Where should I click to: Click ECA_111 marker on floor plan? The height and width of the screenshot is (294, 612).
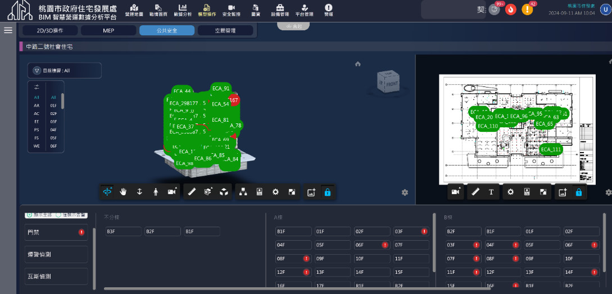point(551,149)
